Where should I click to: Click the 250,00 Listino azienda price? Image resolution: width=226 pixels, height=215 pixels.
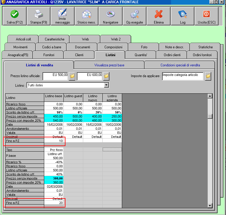[112, 116]
